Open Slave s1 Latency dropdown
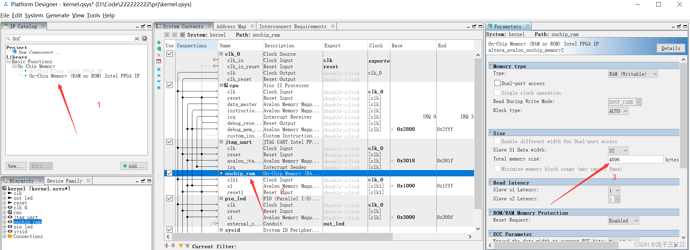Viewport: 690px width, 250px height. (x=614, y=190)
